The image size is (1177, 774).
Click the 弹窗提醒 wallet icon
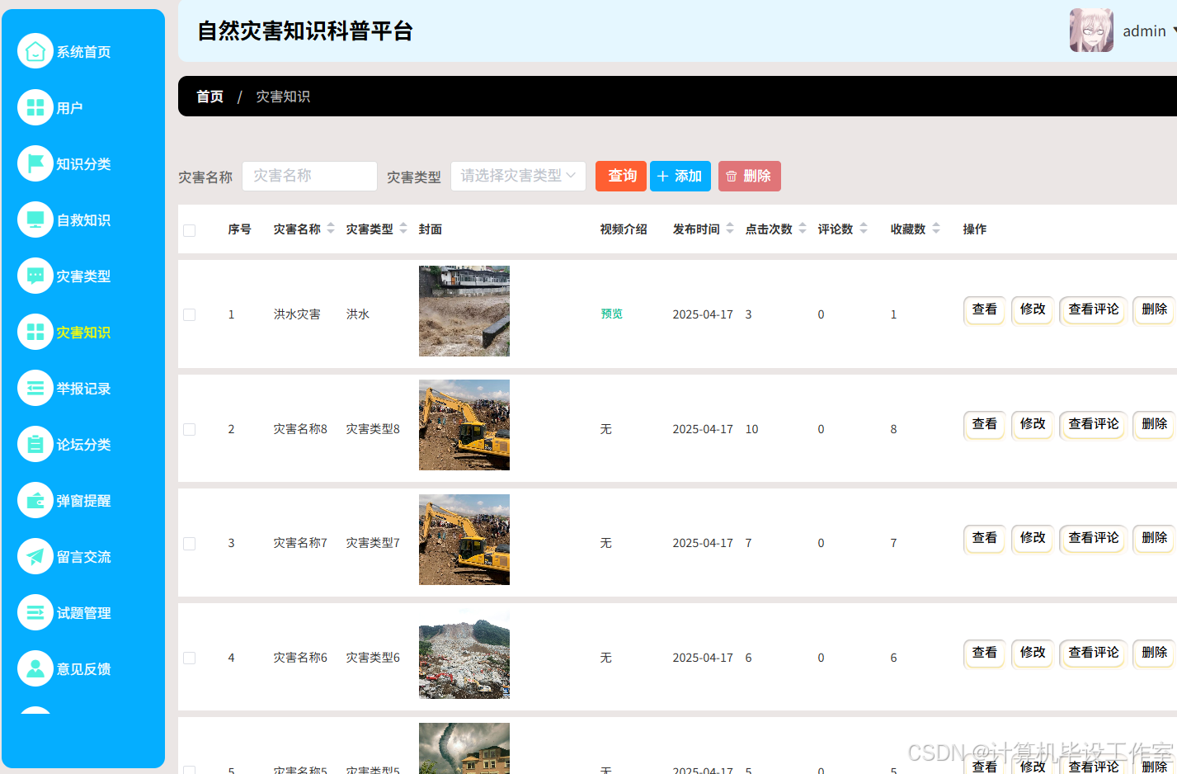(35, 500)
